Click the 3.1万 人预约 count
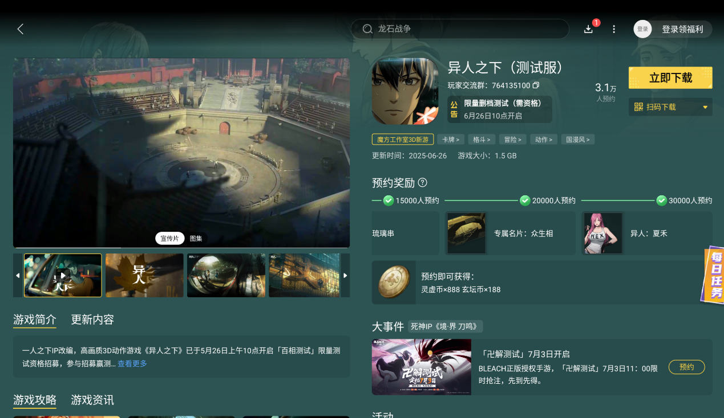The image size is (724, 418). (606, 92)
